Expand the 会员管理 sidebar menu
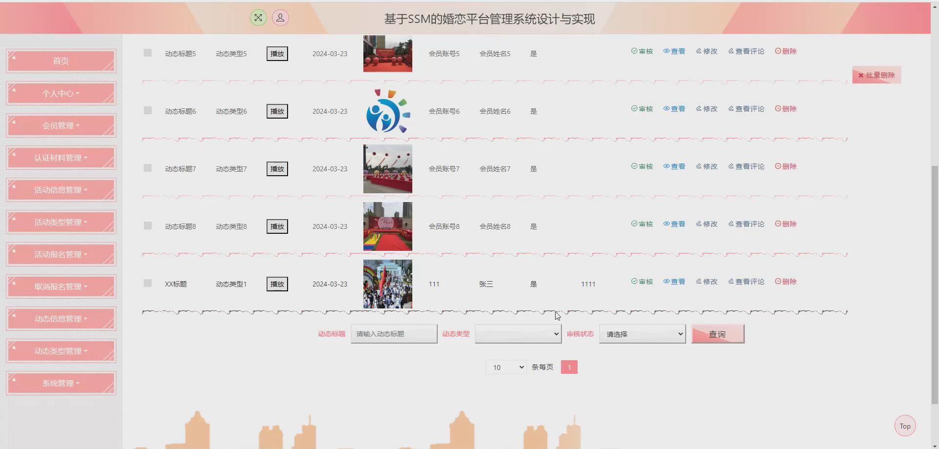This screenshot has height=449, width=939. [x=61, y=125]
